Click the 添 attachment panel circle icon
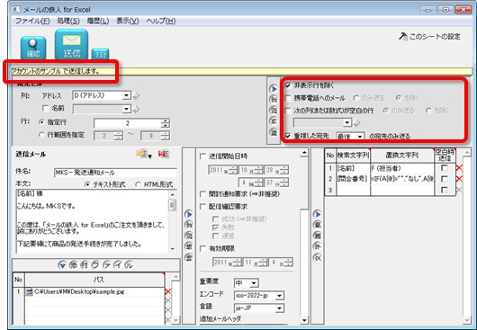Viewport: 477px width, 330px height. (73, 265)
